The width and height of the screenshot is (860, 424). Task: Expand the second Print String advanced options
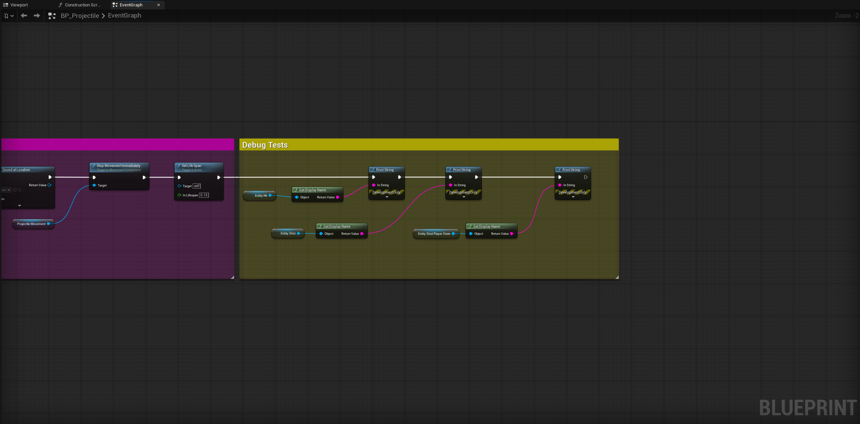464,197
